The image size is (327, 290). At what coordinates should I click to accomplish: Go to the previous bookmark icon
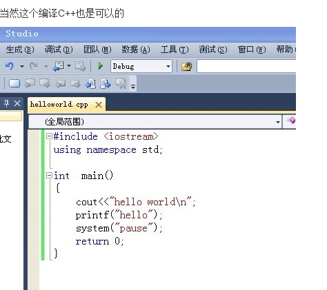point(30,83)
